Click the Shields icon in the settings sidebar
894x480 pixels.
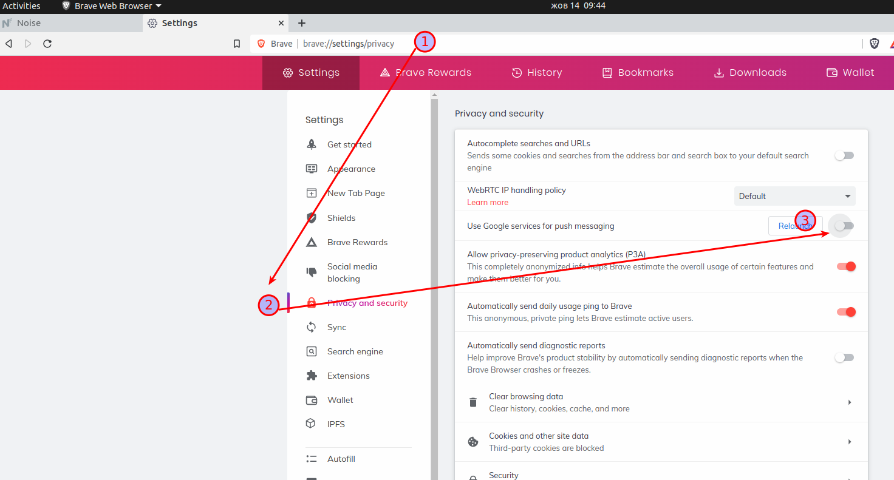click(312, 218)
